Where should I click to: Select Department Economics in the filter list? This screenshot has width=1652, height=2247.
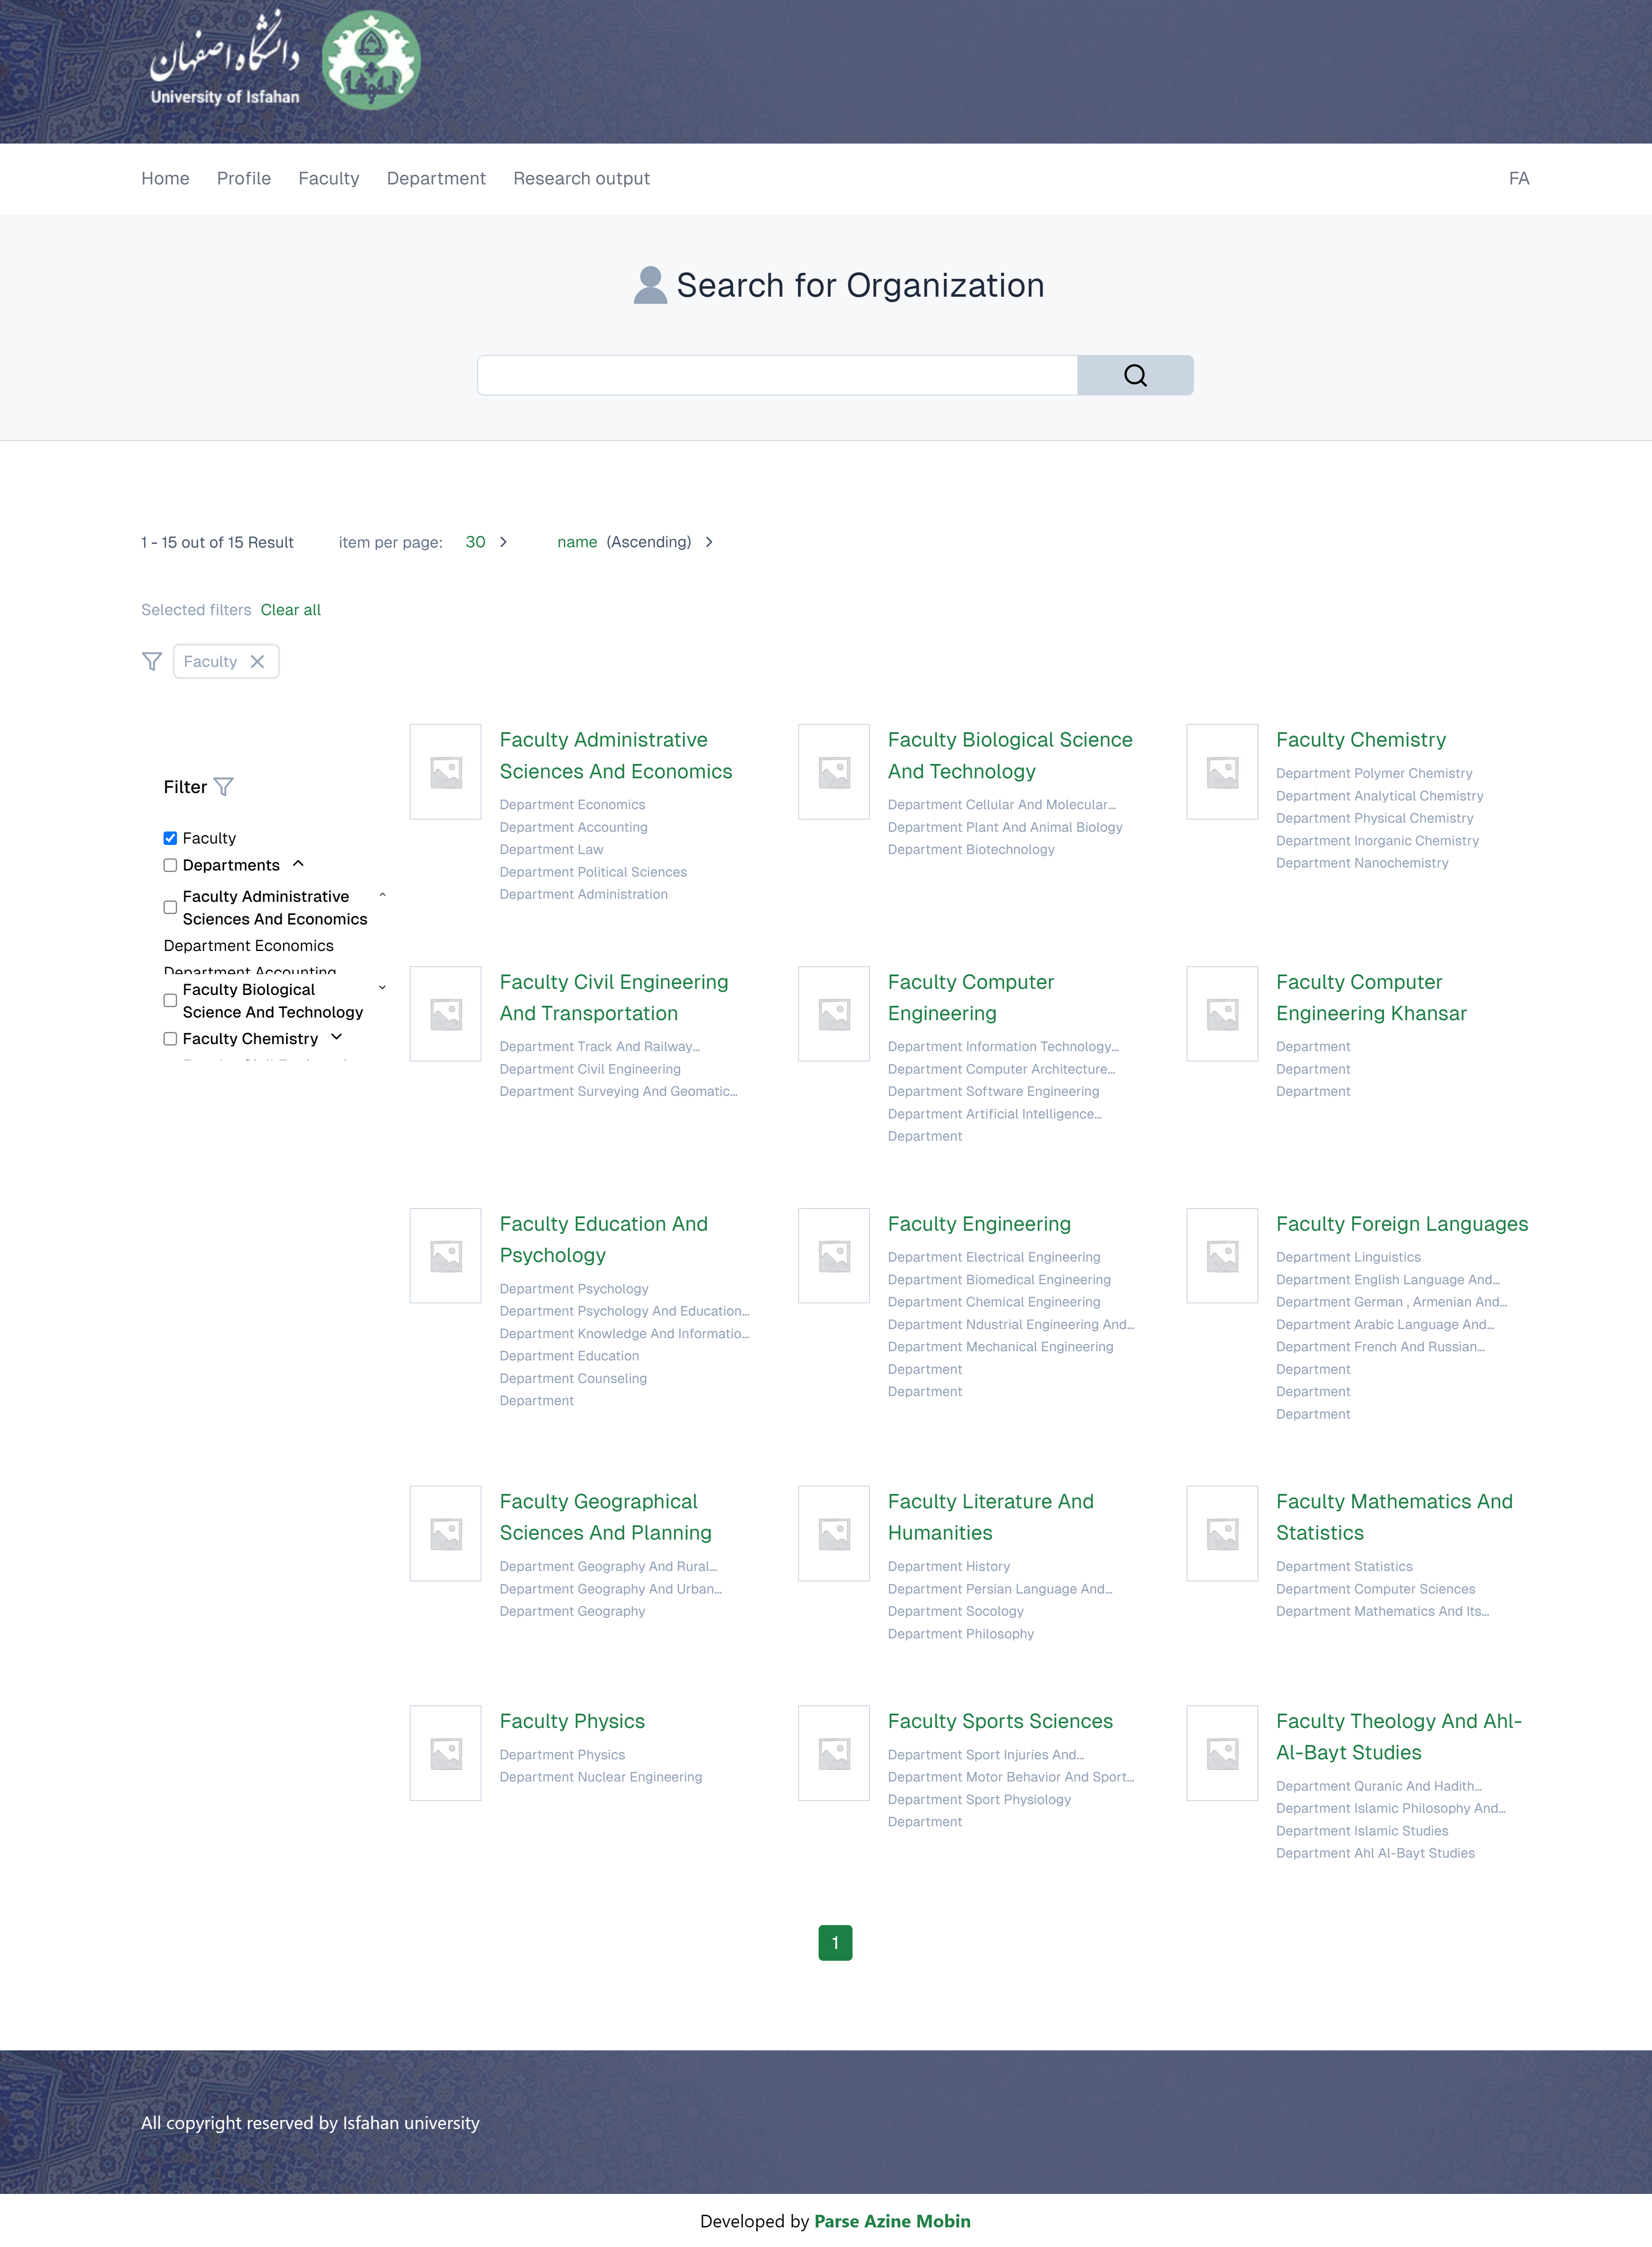tap(249, 946)
